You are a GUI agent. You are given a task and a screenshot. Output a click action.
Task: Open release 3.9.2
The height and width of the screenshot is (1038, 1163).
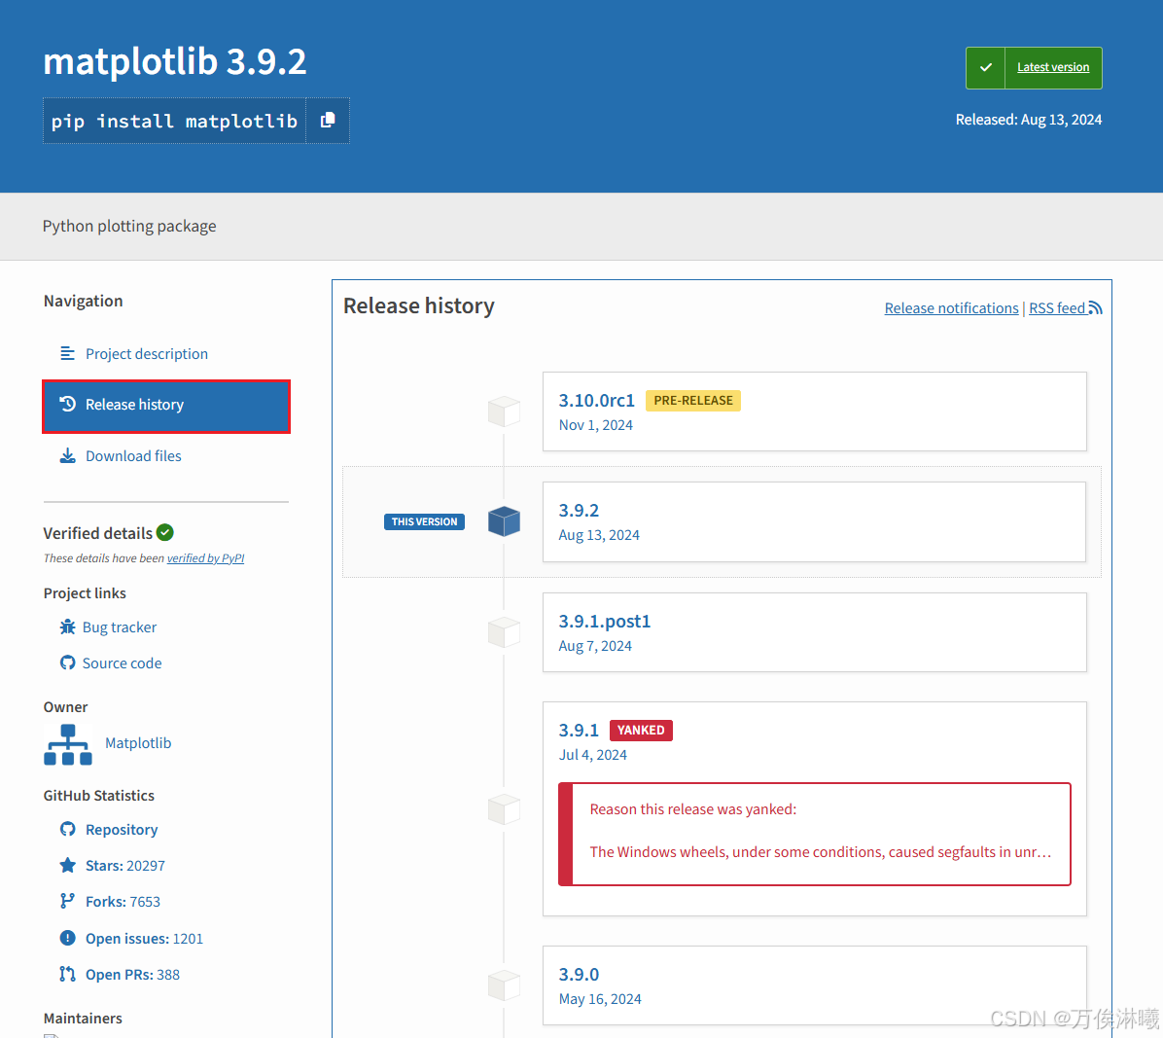pos(579,511)
